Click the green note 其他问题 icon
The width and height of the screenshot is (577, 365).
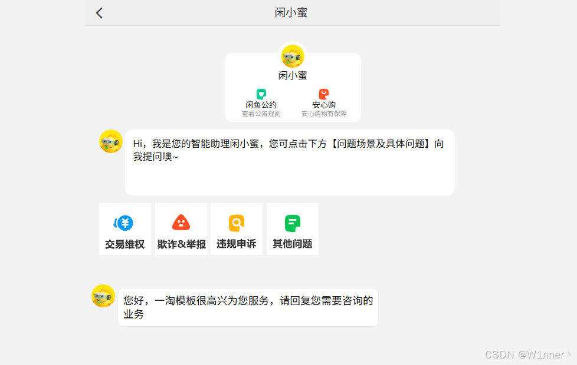[293, 223]
